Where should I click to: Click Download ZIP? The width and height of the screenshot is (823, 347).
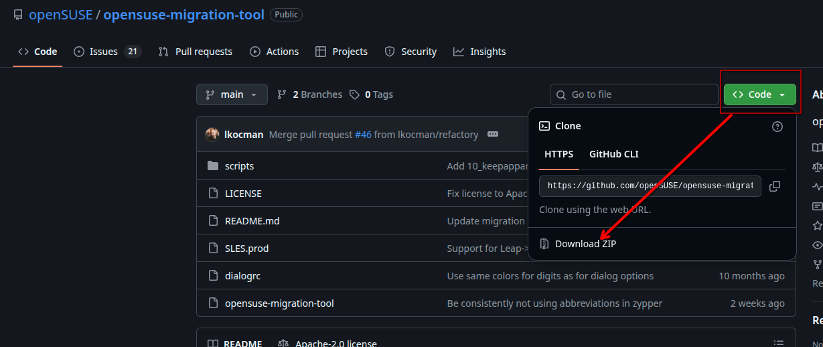[585, 244]
